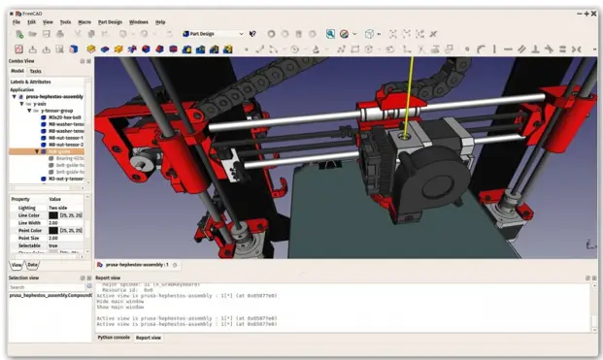Click the Linear Pattern icon
The height and width of the screenshot is (360, 603).
point(201,49)
